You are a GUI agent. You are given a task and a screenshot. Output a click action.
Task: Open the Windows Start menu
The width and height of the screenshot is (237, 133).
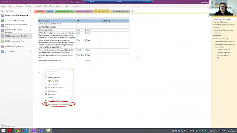click(x=3, y=130)
